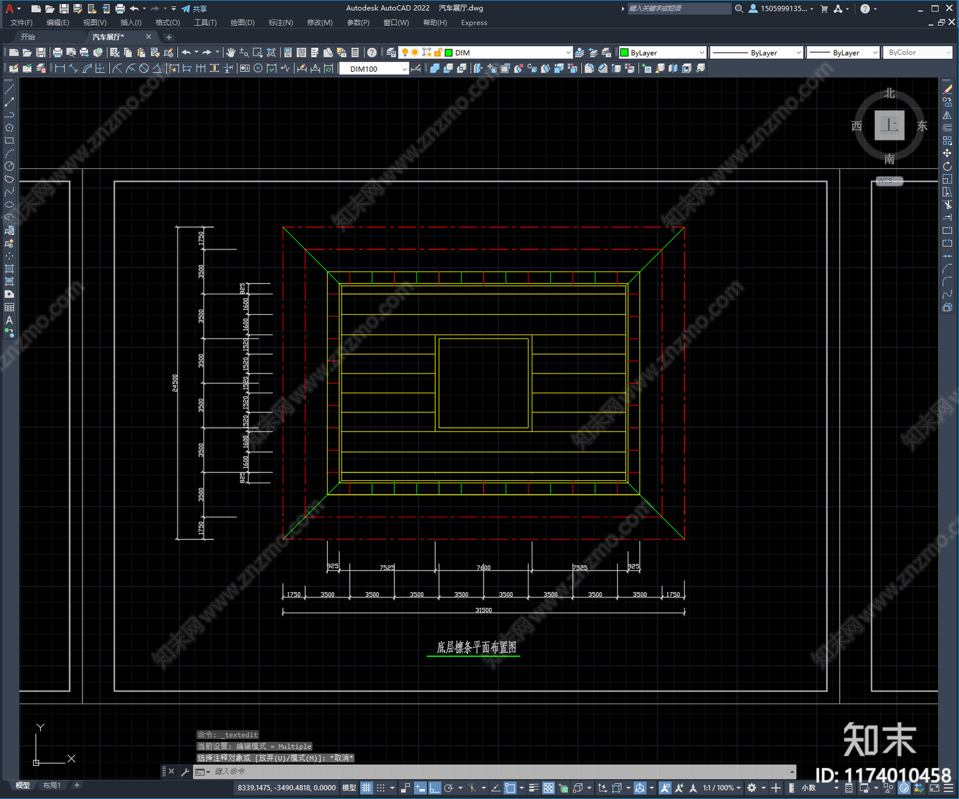Switch to the 布局1 layout tab

(52, 785)
